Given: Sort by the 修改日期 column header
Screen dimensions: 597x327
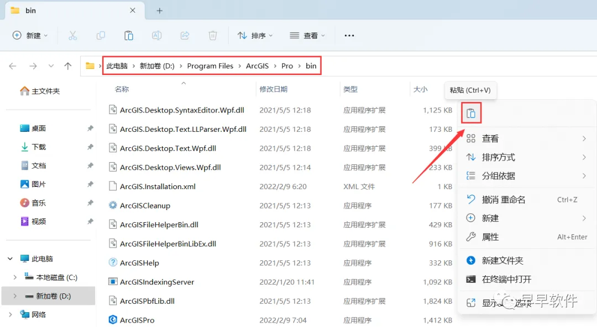Looking at the screenshot, I should [x=274, y=89].
